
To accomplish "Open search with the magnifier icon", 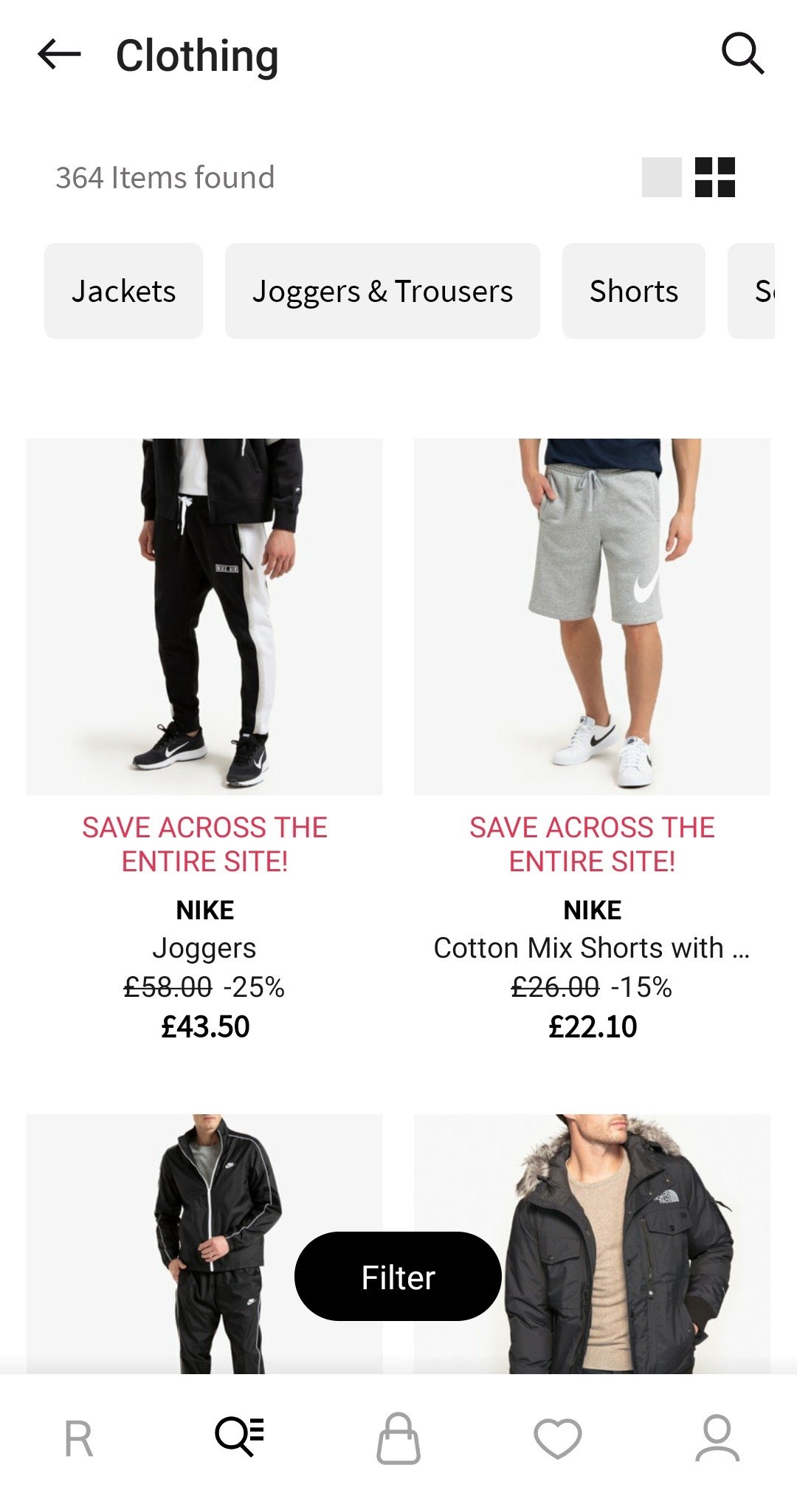I will tap(742, 53).
